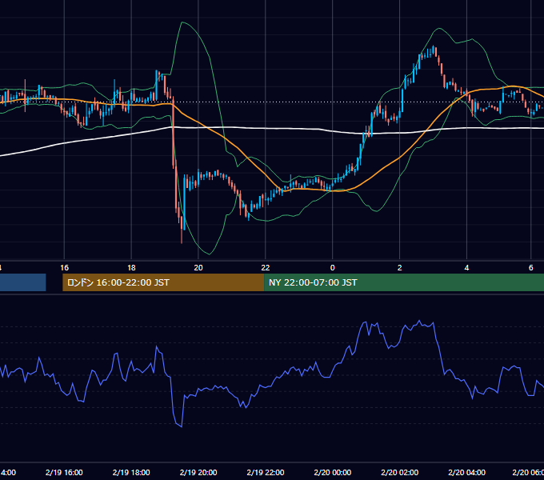Click the NY 22:00-07:00 JST session bar
The width and height of the screenshot is (544, 480).
(x=404, y=282)
